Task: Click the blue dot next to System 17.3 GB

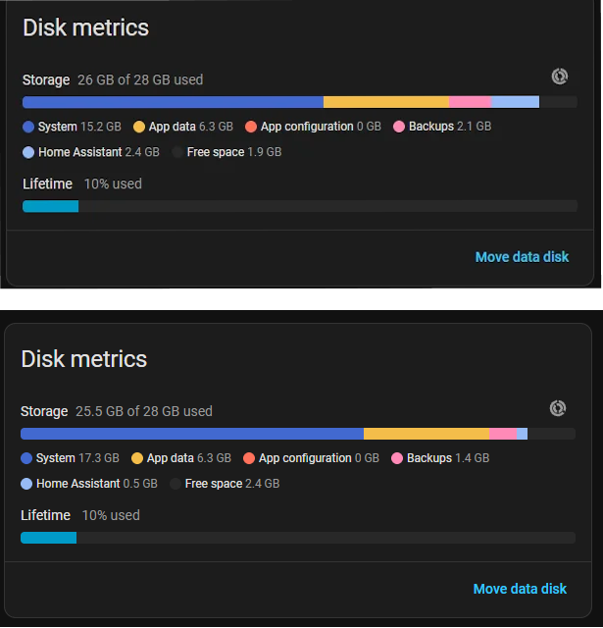Action: pyautogui.click(x=26, y=458)
